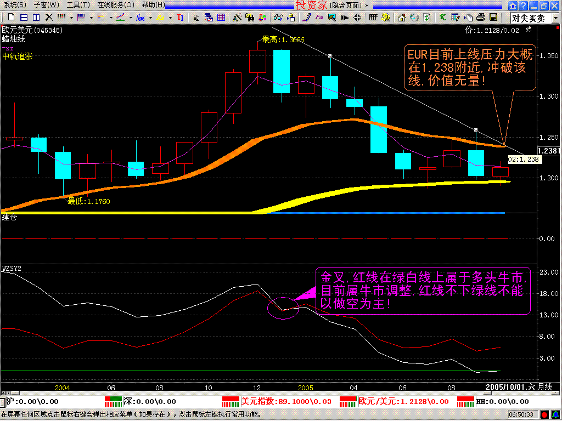Click the 对尖买卖 combo box field

pos(531,18)
